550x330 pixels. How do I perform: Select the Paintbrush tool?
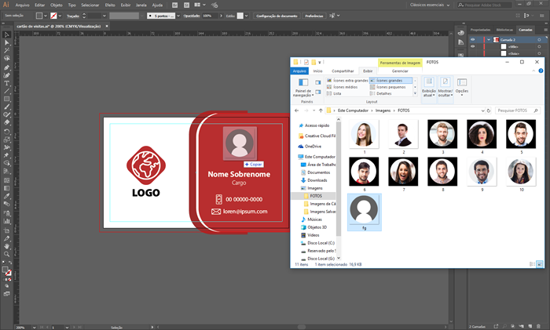(x=6, y=107)
